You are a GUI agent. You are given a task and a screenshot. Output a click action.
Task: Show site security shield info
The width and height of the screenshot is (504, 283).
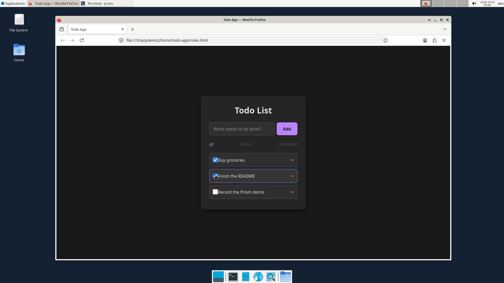[121, 40]
